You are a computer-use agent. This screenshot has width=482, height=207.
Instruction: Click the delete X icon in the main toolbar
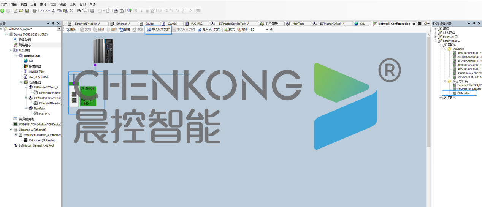tap(71, 11)
